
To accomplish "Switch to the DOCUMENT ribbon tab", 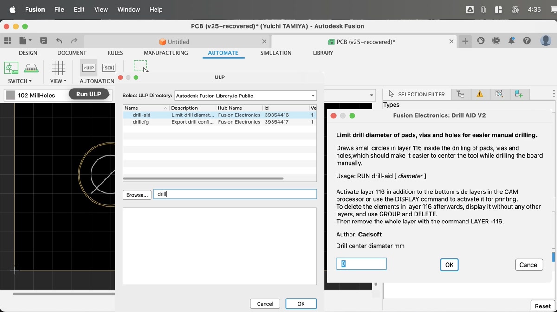I will [72, 53].
